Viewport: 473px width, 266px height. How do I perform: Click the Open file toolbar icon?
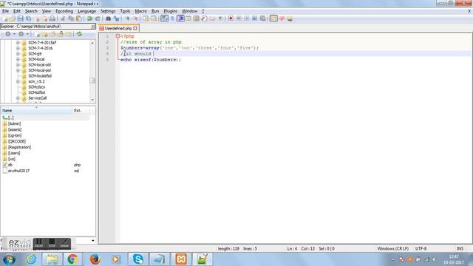13,18
